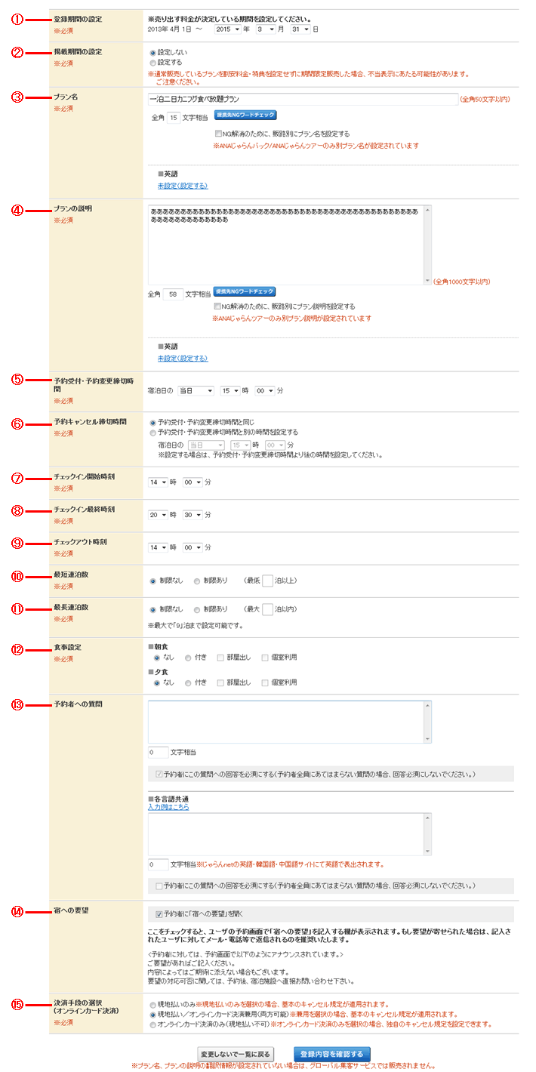
Task: Check 部屋出し checkbox for 夕食
Action: click(220, 682)
